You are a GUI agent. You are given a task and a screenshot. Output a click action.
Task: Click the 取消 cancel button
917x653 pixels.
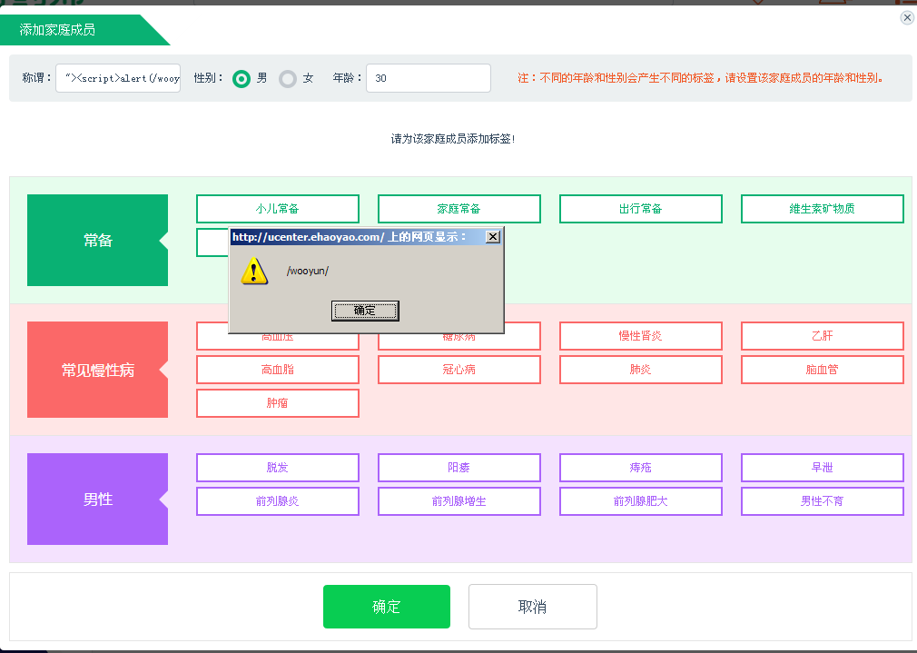(533, 607)
